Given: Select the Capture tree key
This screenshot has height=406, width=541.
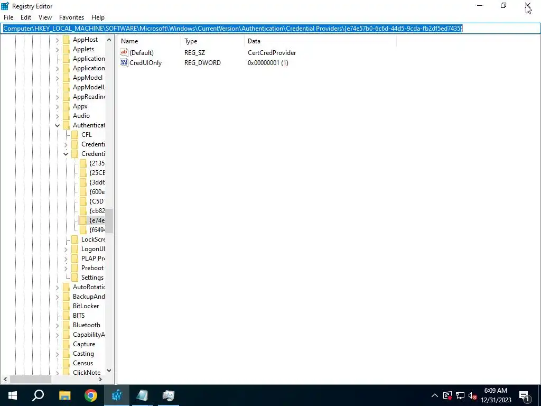Looking at the screenshot, I should click(84, 344).
